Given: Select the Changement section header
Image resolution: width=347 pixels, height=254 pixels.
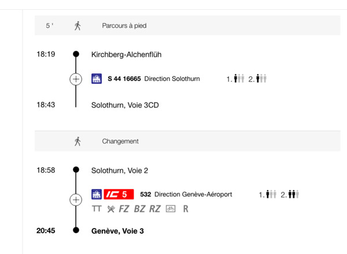Looking at the screenshot, I should pos(187,141).
